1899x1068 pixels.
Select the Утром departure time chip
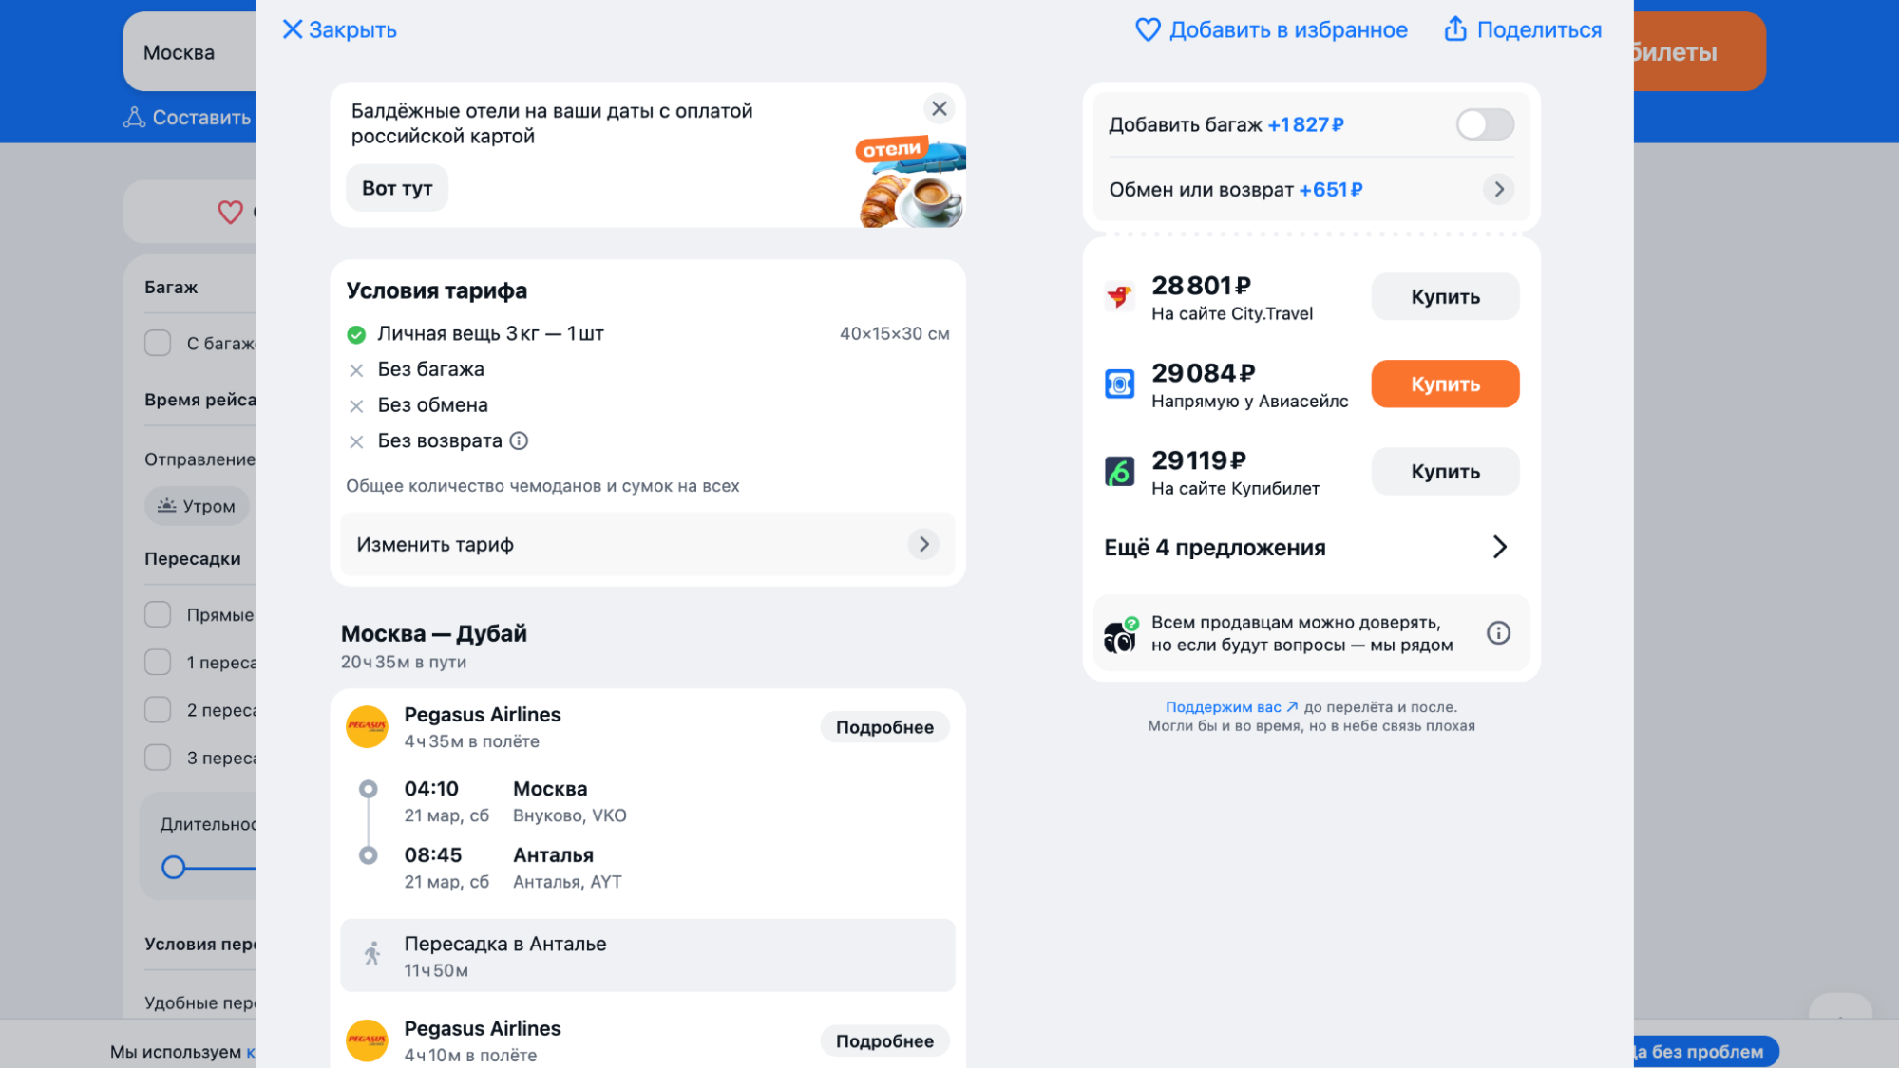click(x=197, y=506)
